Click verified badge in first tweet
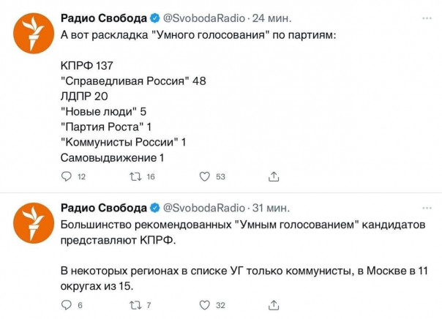This screenshot has width=442, height=319. click(x=155, y=18)
